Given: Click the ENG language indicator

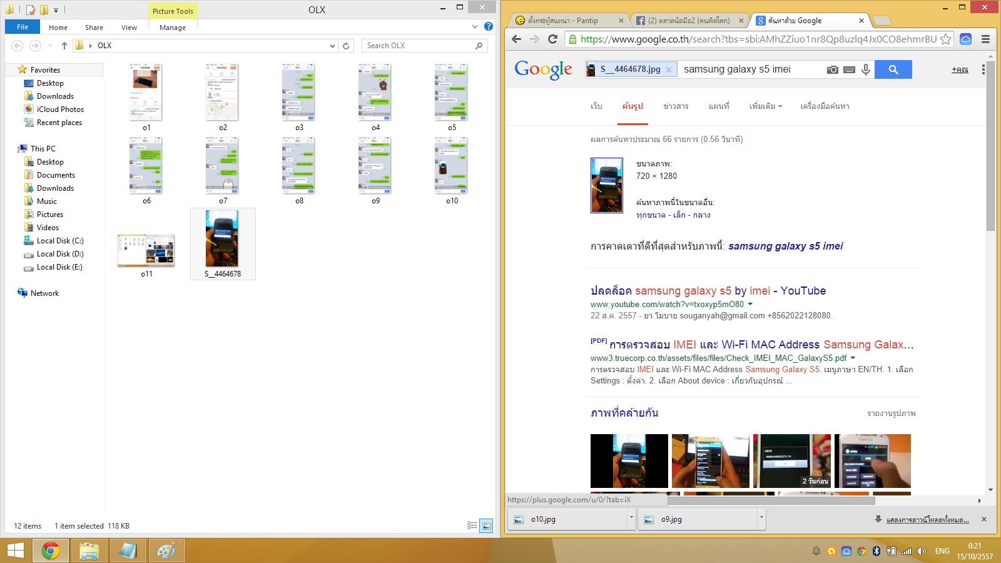Looking at the screenshot, I should (942, 551).
